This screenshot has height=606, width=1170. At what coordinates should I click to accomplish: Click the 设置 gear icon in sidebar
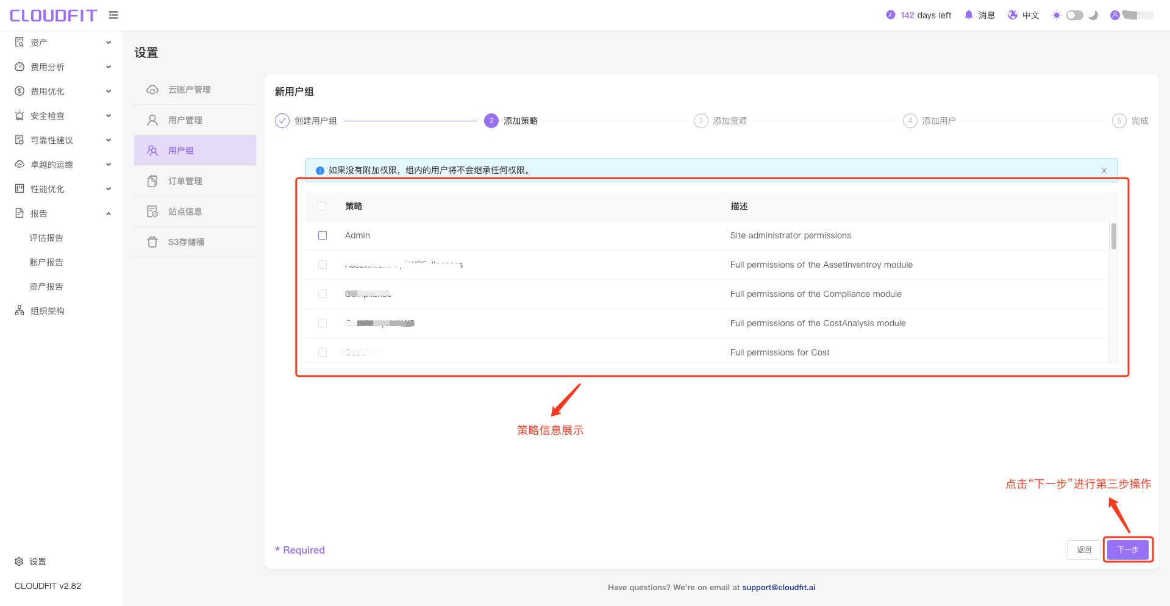[x=19, y=561]
